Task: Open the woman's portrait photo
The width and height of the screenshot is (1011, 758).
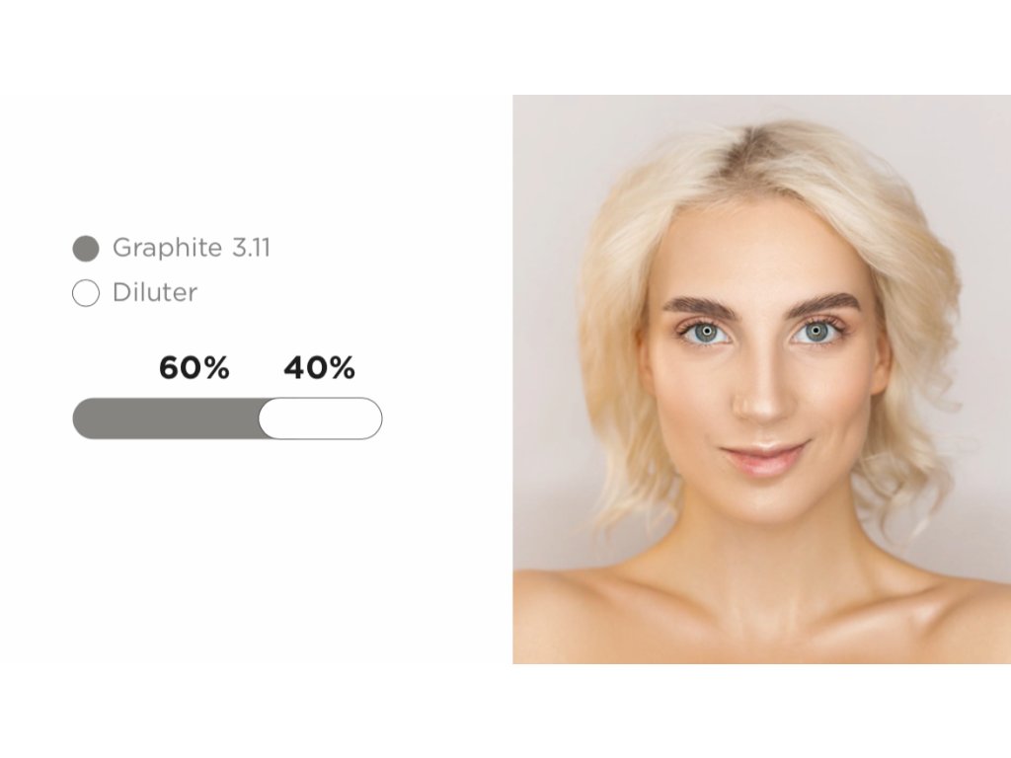Action: point(761,379)
